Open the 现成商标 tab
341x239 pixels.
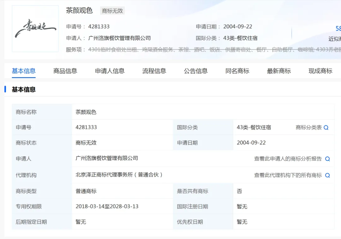click(320, 71)
